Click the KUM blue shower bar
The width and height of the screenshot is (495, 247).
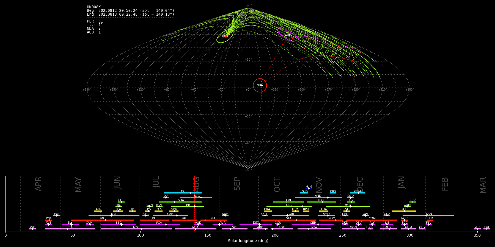309,189
